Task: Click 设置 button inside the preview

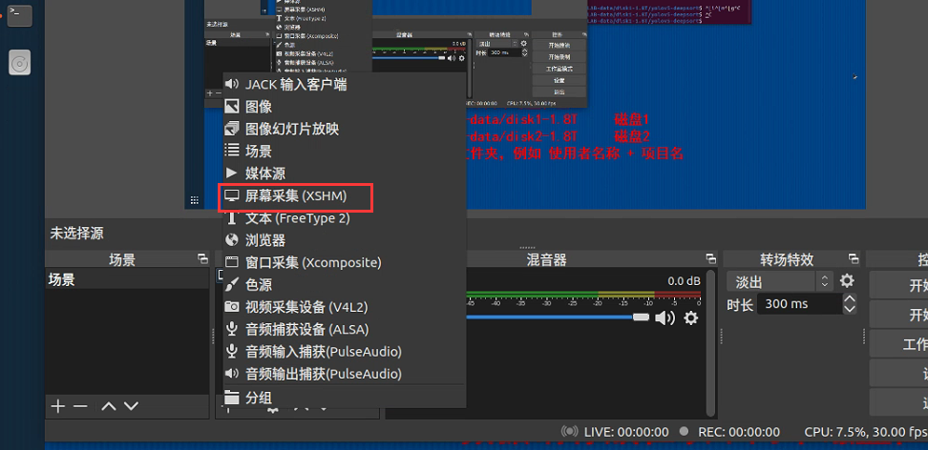Action: 559,80
